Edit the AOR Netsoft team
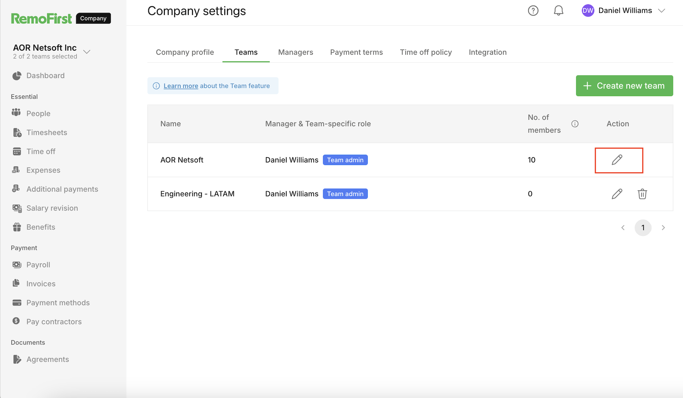The width and height of the screenshot is (683, 398). click(617, 160)
